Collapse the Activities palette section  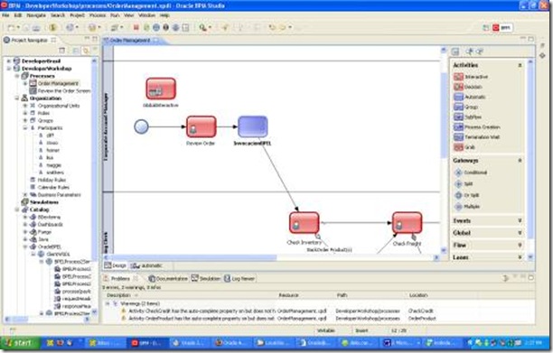coord(520,65)
